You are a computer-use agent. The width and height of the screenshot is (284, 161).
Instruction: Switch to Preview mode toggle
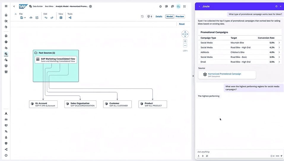pyautogui.click(x=180, y=17)
